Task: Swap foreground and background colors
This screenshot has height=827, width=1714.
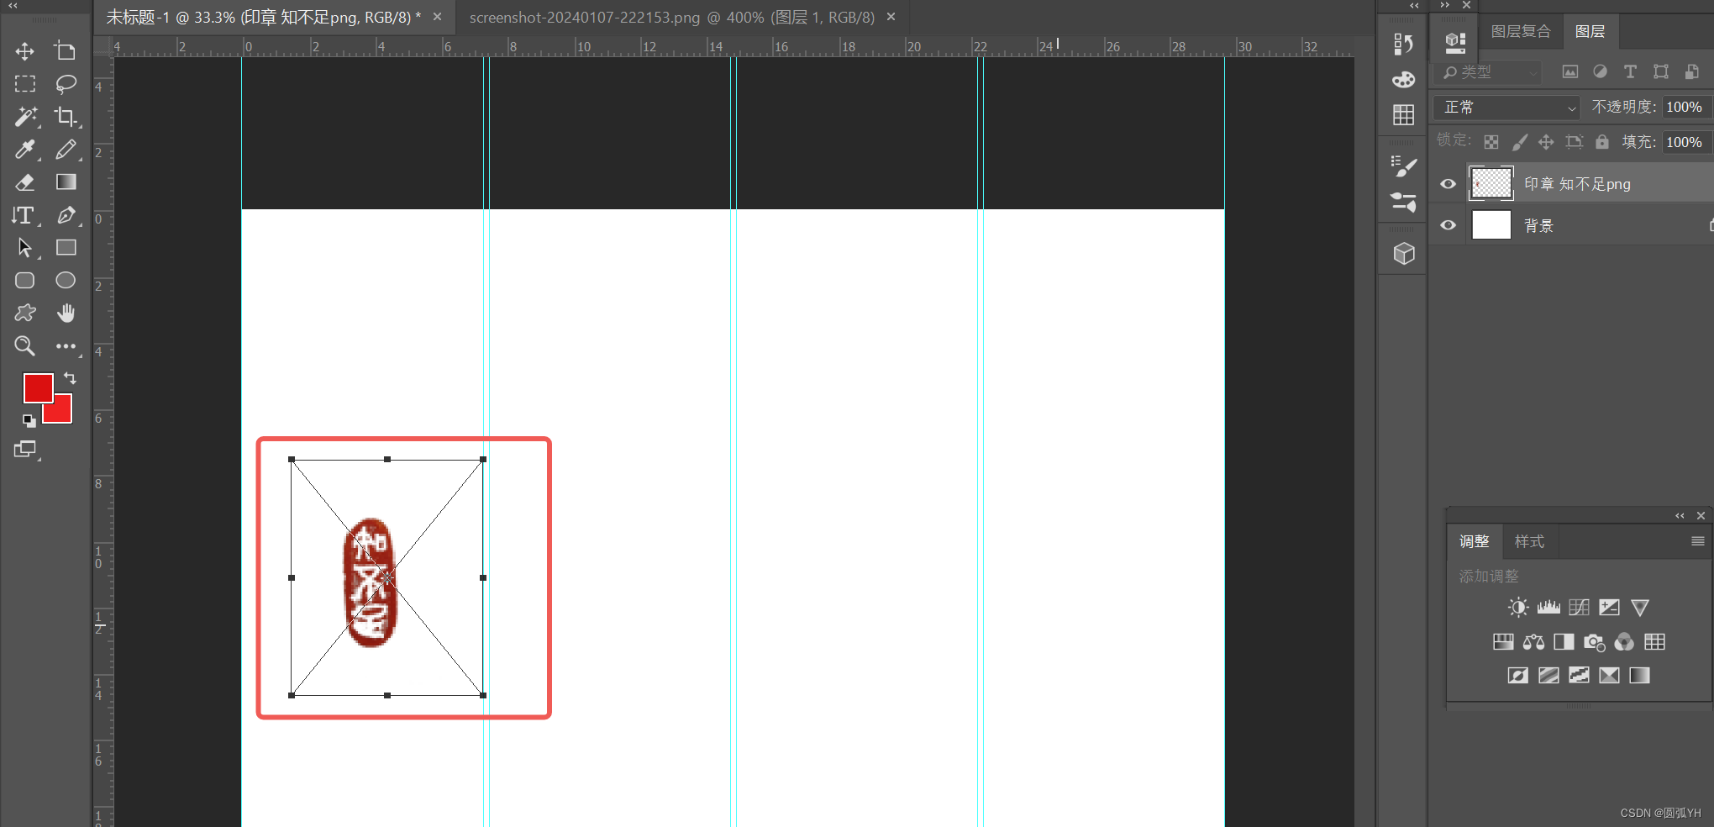Action: [70, 378]
